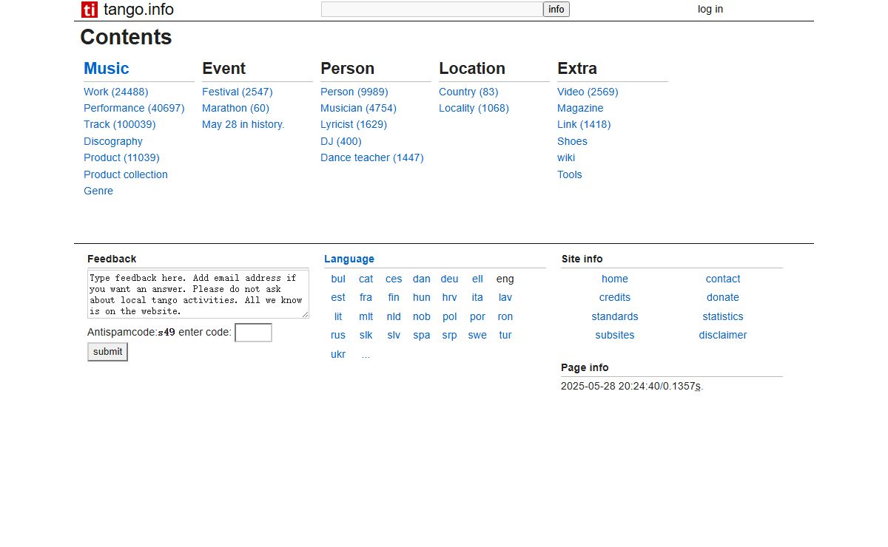Open the Shoes link
Image resolution: width=888 pixels, height=547 pixels.
pyautogui.click(x=572, y=141)
